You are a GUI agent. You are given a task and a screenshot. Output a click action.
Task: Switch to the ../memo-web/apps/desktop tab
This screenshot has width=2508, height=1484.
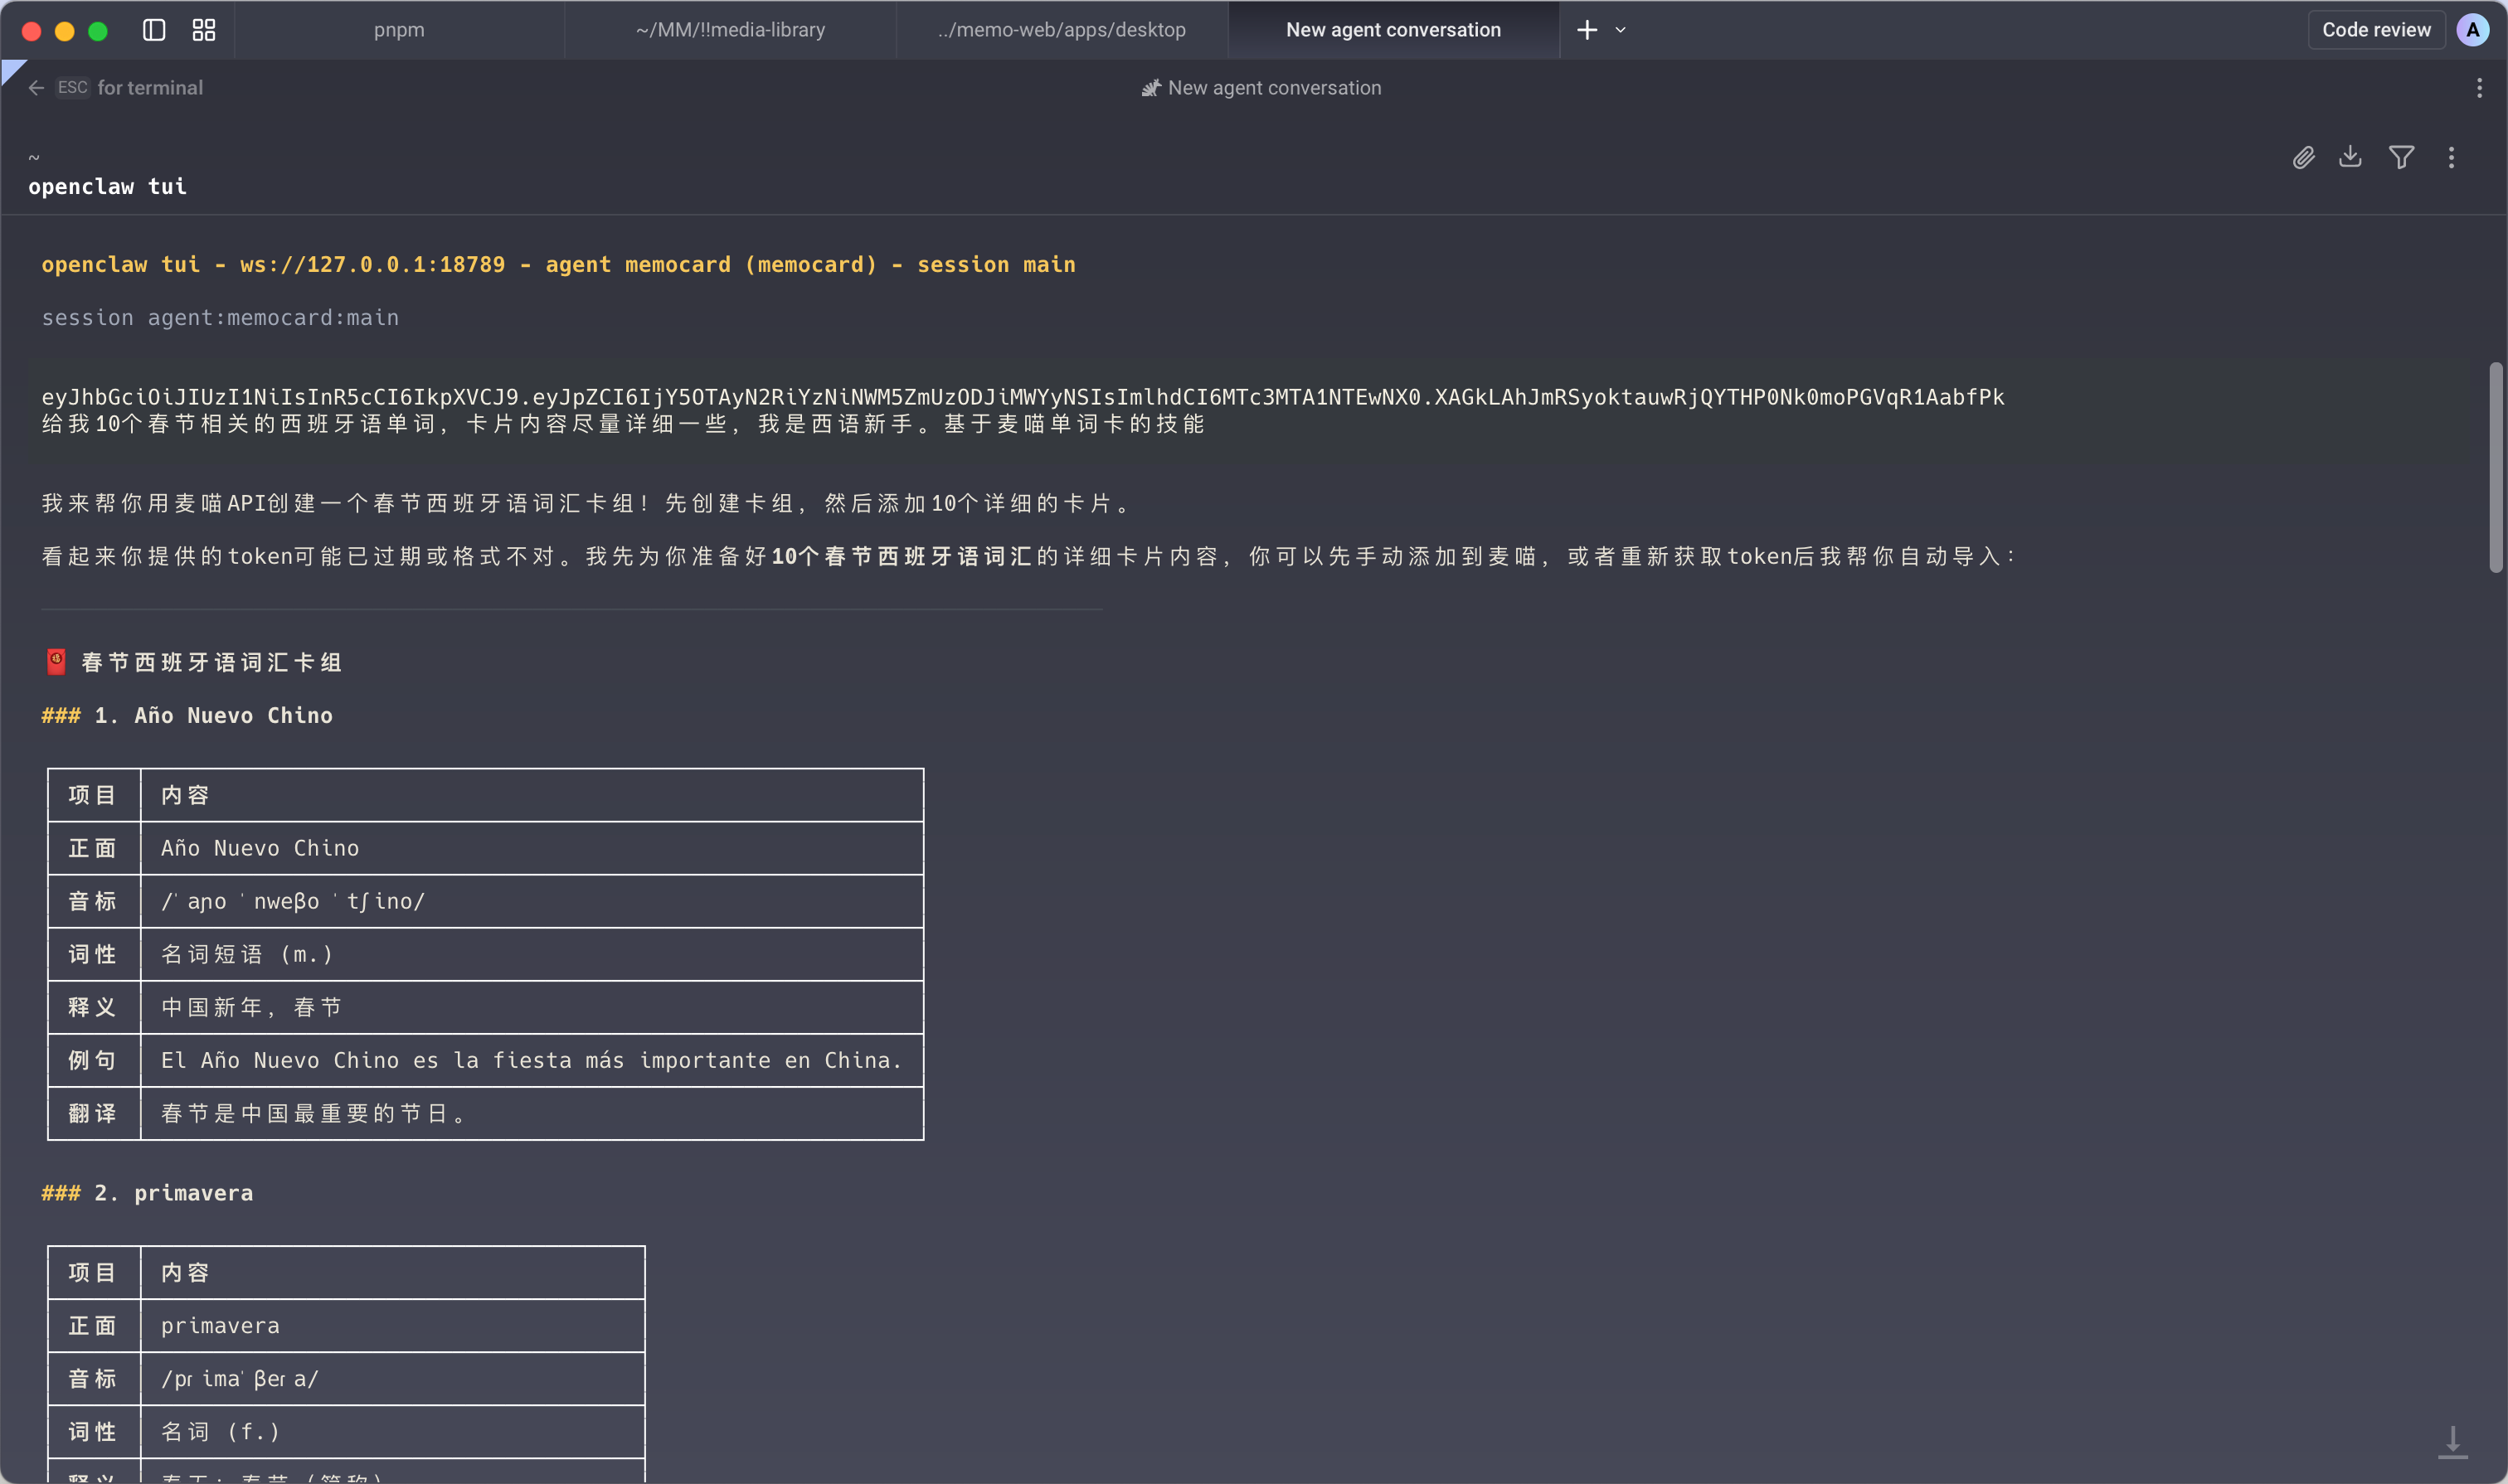tap(1061, 30)
